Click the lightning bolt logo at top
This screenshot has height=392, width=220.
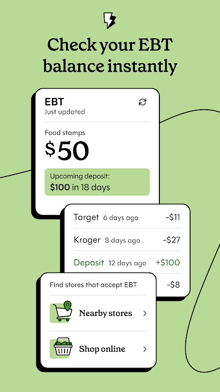pos(110,21)
